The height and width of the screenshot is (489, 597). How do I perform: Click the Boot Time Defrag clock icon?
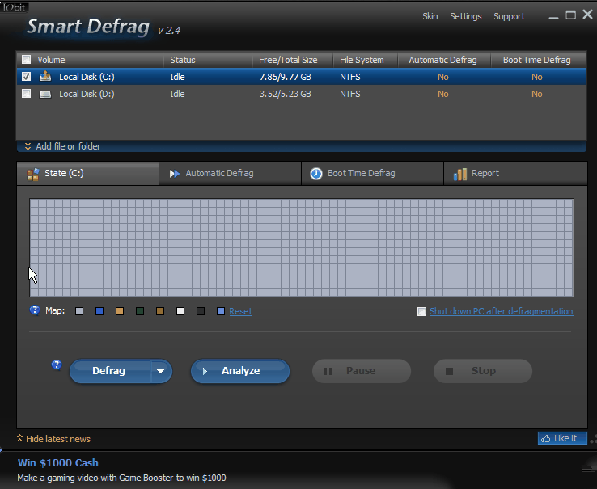pyautogui.click(x=316, y=174)
